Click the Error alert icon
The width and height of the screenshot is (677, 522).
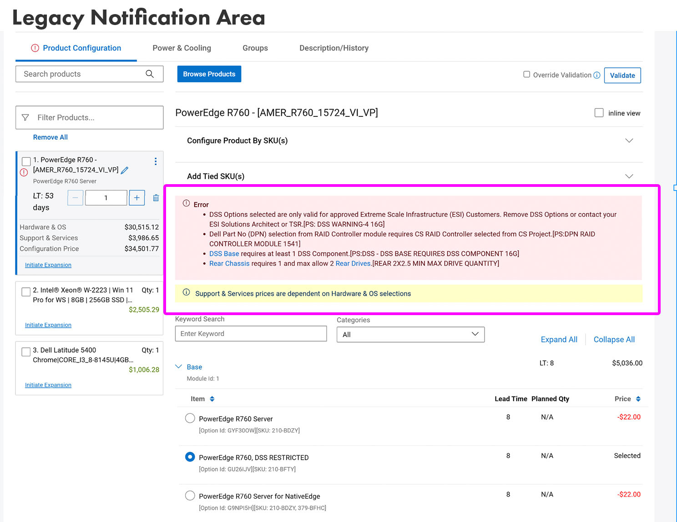point(187,203)
